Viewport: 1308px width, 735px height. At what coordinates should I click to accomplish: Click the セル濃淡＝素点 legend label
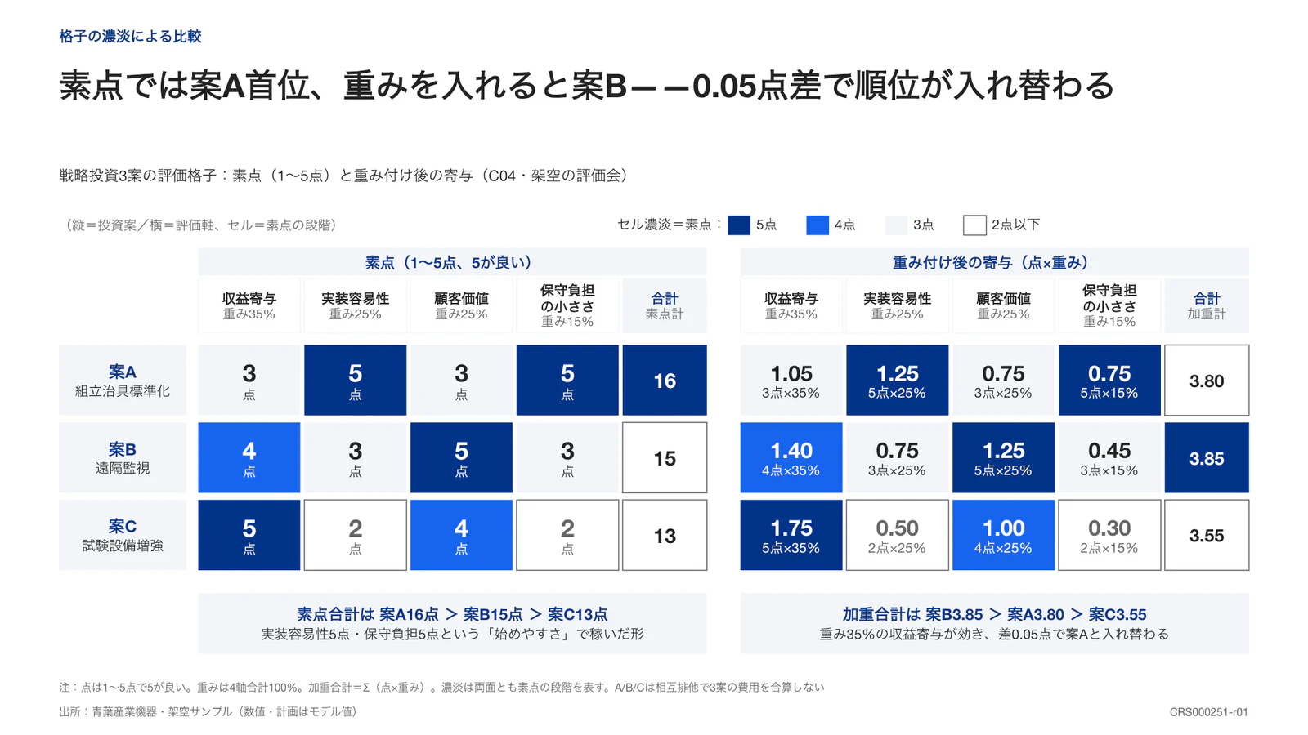click(670, 225)
